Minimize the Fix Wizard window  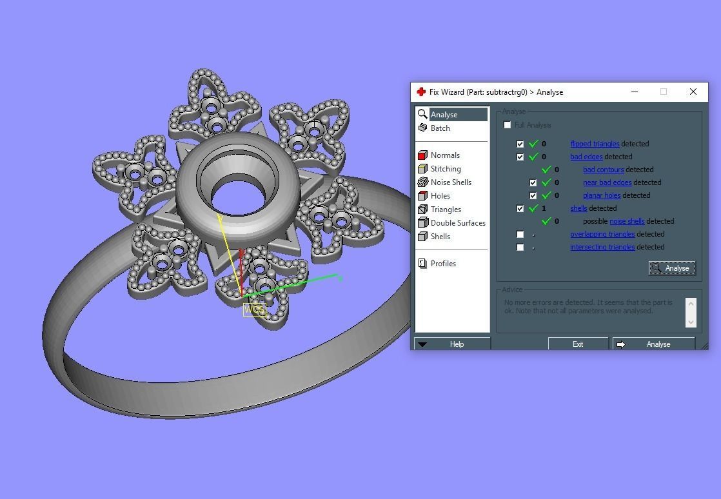click(635, 92)
